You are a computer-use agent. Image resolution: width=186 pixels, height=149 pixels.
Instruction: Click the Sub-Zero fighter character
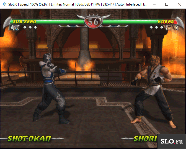(x=51, y=88)
